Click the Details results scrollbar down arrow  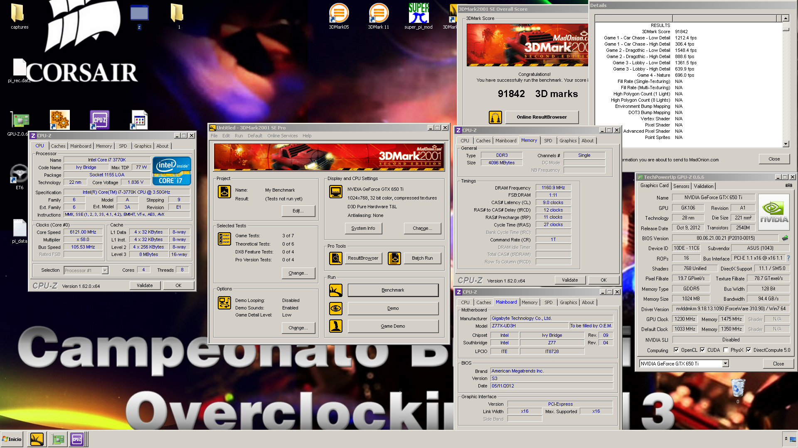click(x=786, y=144)
